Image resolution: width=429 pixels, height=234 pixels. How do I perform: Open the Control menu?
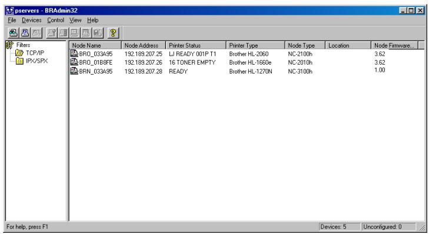(x=55, y=20)
